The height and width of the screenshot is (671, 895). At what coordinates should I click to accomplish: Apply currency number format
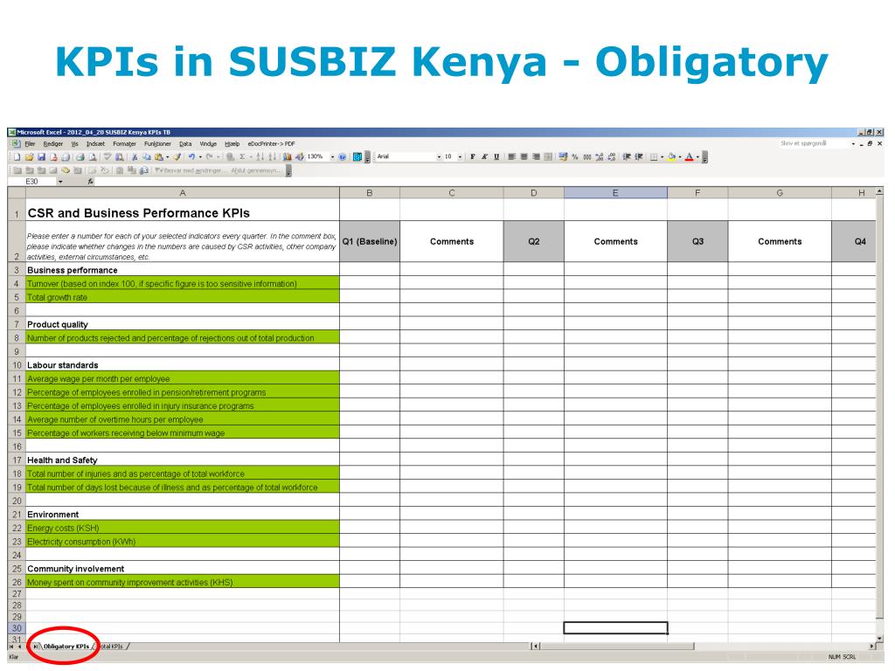(563, 156)
